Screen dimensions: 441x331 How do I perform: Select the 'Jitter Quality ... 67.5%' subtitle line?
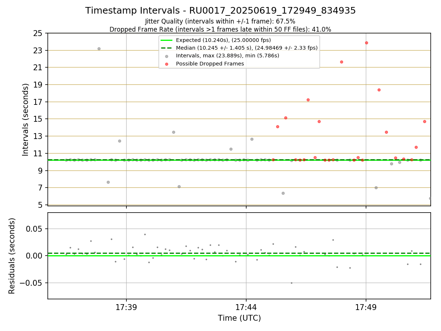coord(220,21)
